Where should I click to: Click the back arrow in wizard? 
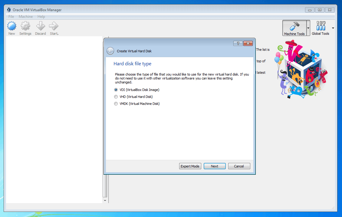(x=110, y=51)
